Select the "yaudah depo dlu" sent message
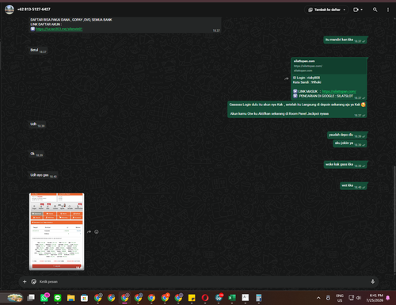This screenshot has width=396, height=305. (347, 135)
